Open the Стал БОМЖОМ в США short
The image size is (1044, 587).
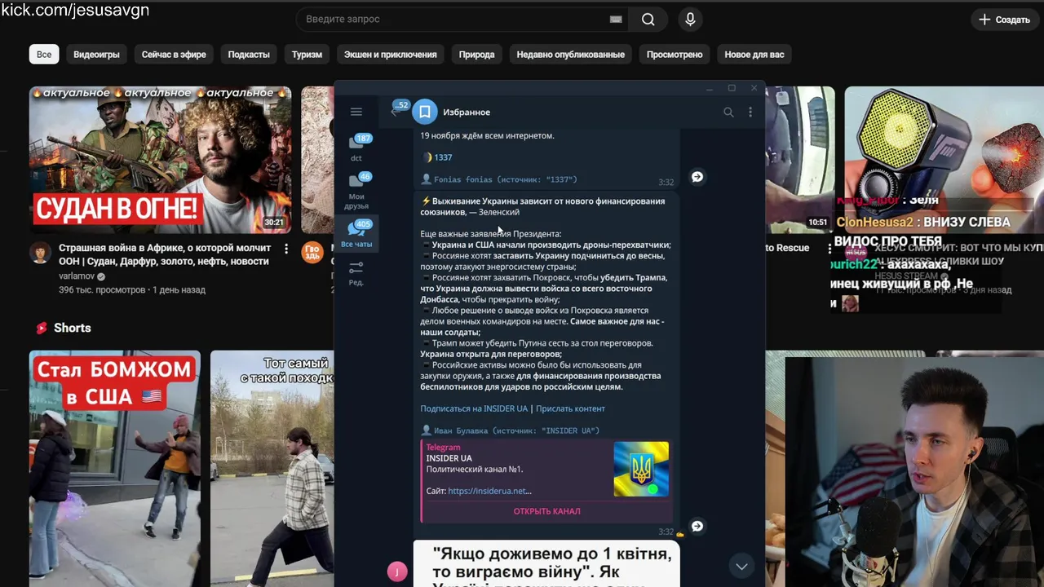click(x=115, y=469)
